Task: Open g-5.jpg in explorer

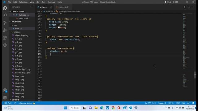Action: pyautogui.click(x=18, y=52)
